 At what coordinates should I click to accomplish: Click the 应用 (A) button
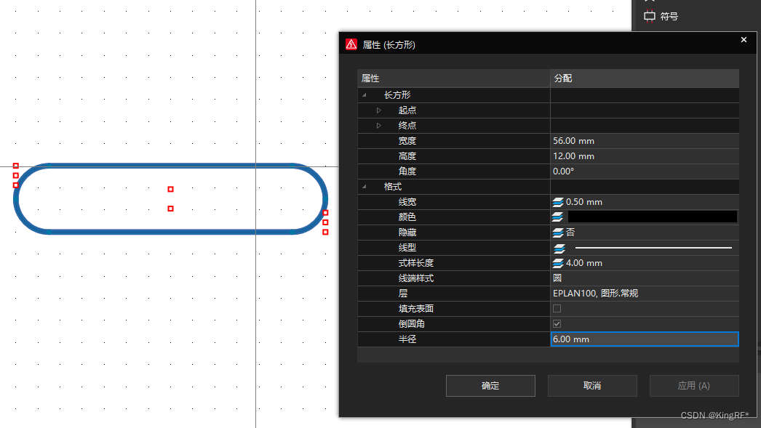pyautogui.click(x=694, y=386)
